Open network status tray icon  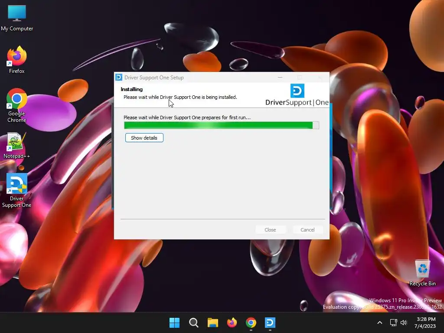click(x=393, y=323)
